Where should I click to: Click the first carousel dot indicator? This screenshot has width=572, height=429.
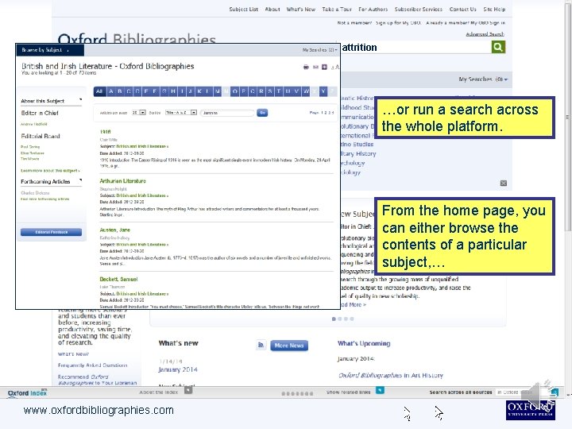click(334, 319)
